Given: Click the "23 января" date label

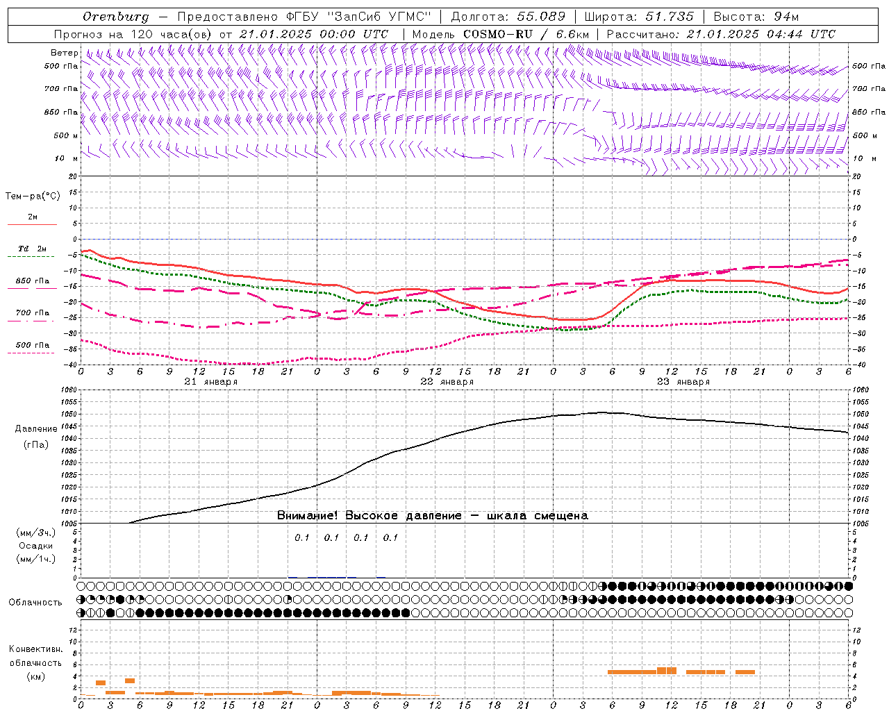Looking at the screenshot, I should pyautogui.click(x=683, y=382).
